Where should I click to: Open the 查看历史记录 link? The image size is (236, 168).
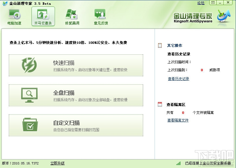pyautogui.click(x=178, y=79)
